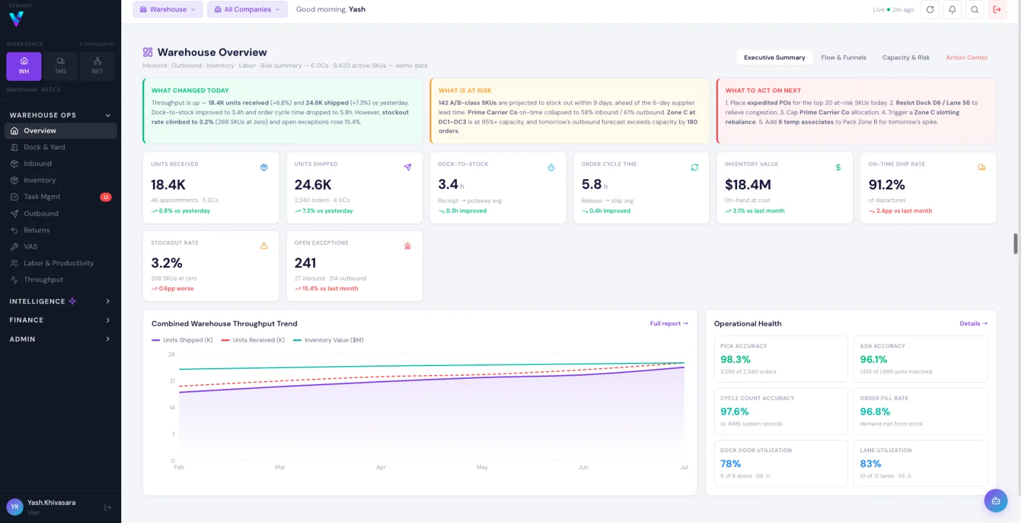Click the On-Time Ship Rate truck icon
Screen dimensions: 1021x523
point(981,168)
